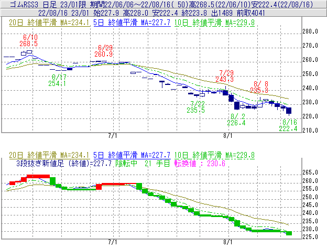Click the lower chart 10日 MA=229.8 legend
This screenshot has width=327, height=249.
click(214, 155)
